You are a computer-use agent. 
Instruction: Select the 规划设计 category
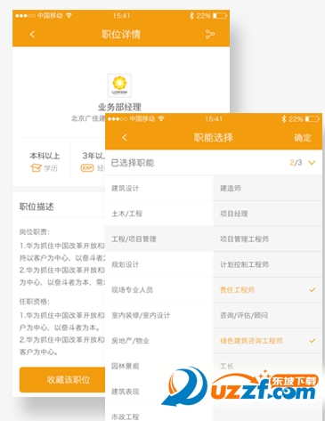pos(159,264)
